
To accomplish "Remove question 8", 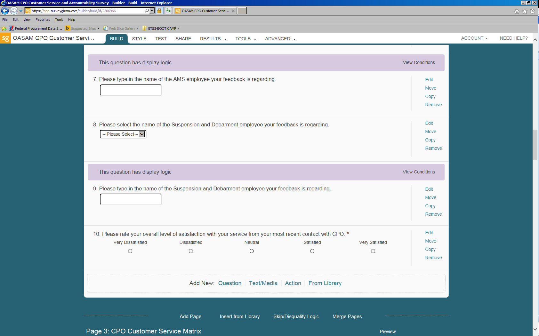I will coord(433,148).
